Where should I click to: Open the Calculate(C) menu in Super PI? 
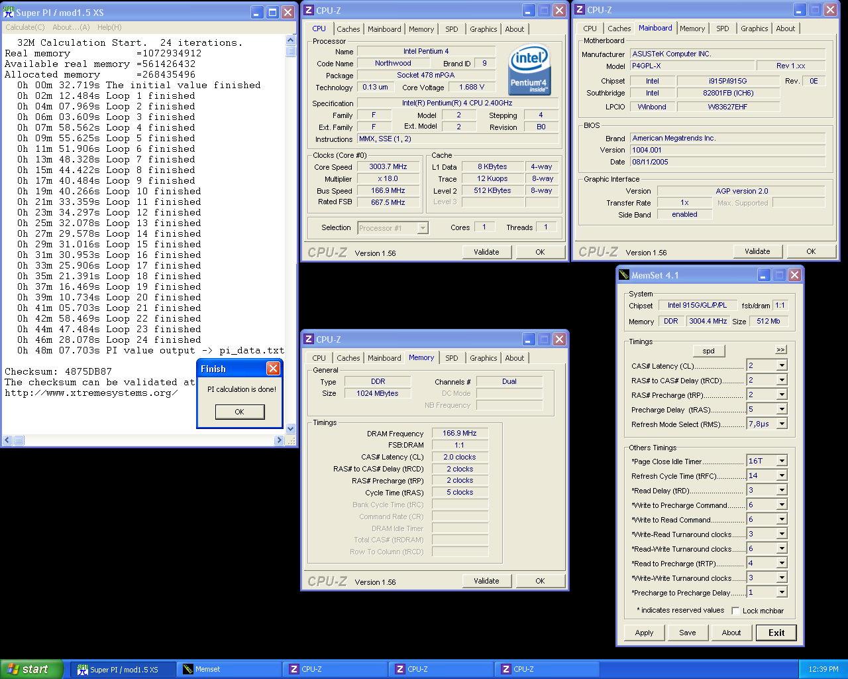pos(25,27)
